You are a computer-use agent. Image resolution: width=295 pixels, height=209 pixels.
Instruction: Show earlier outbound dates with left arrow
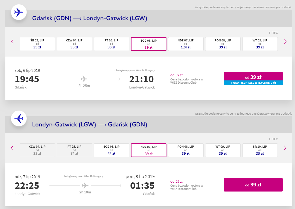coord(12,42)
